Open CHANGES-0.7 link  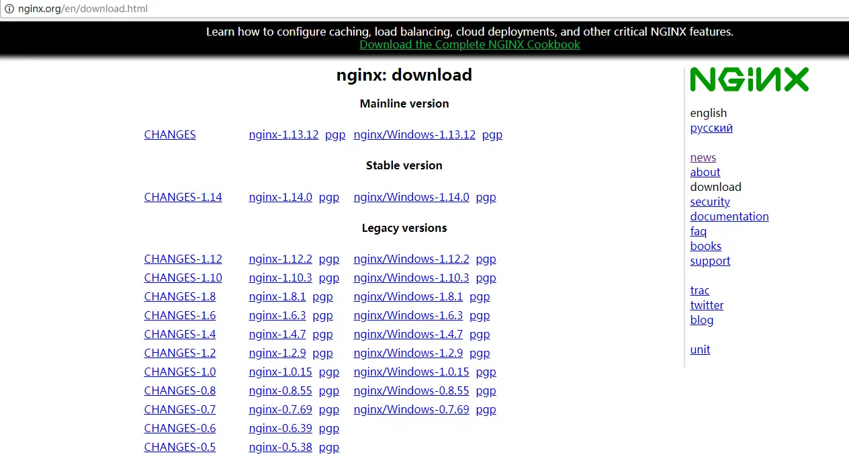tap(180, 409)
